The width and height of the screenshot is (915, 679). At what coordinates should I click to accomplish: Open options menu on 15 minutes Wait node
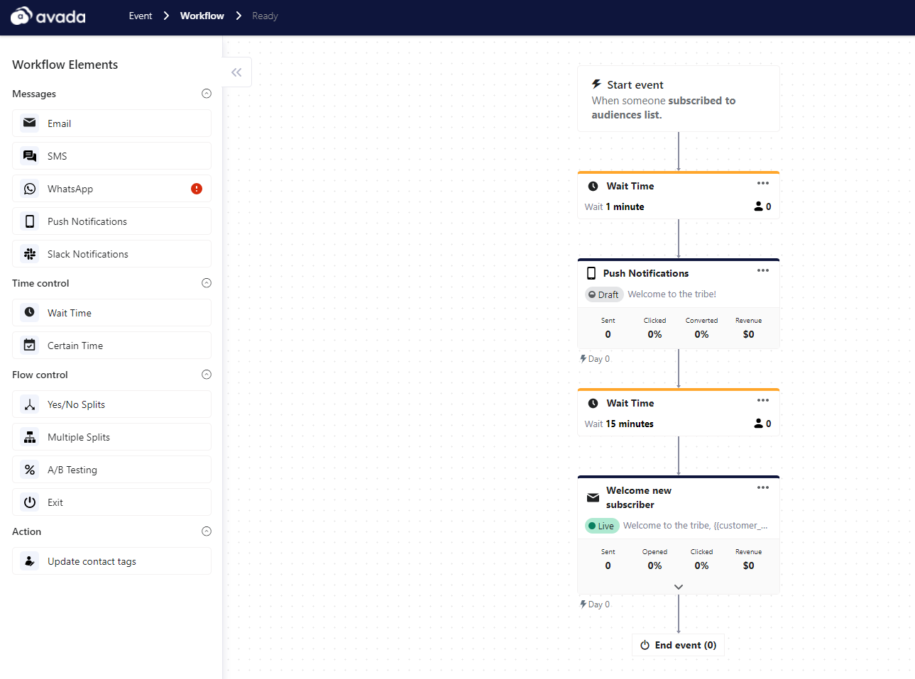point(763,400)
